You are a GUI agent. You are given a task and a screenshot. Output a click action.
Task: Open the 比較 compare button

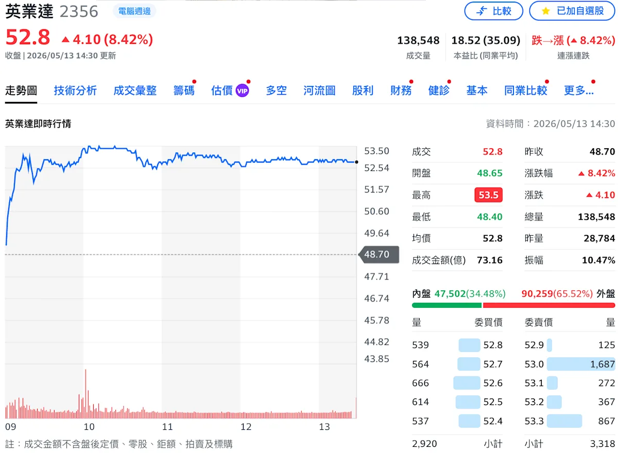click(493, 11)
